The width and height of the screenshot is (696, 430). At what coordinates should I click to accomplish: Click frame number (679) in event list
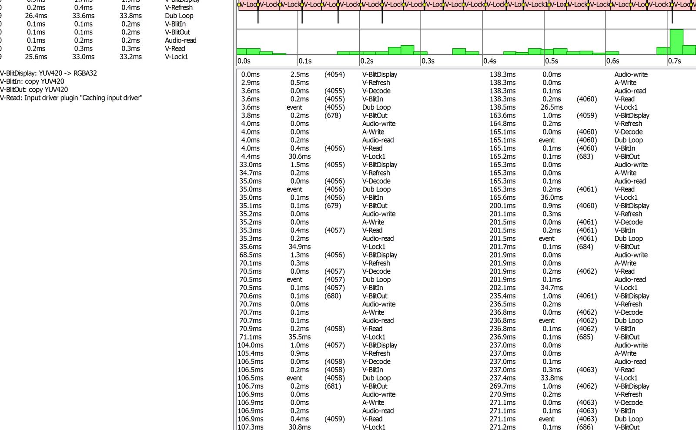click(x=333, y=205)
